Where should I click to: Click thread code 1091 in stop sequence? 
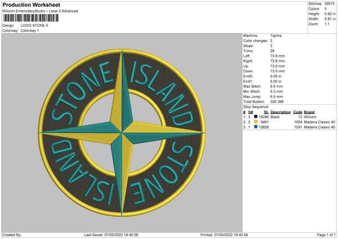(298, 127)
